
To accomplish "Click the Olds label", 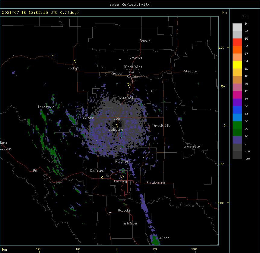I will pyautogui.click(x=117, y=118).
